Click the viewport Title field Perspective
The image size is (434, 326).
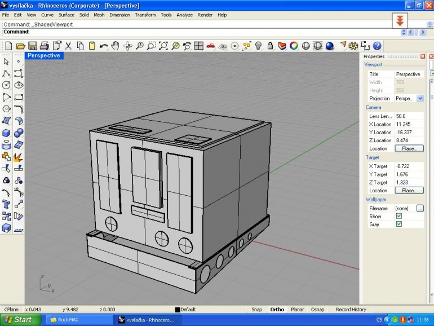(x=409, y=74)
